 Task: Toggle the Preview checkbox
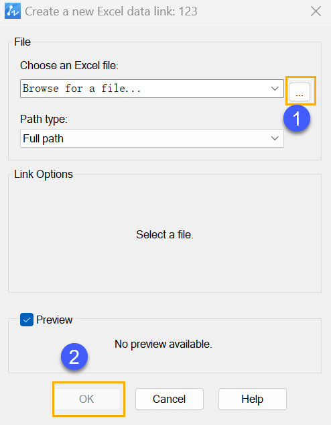click(x=27, y=320)
